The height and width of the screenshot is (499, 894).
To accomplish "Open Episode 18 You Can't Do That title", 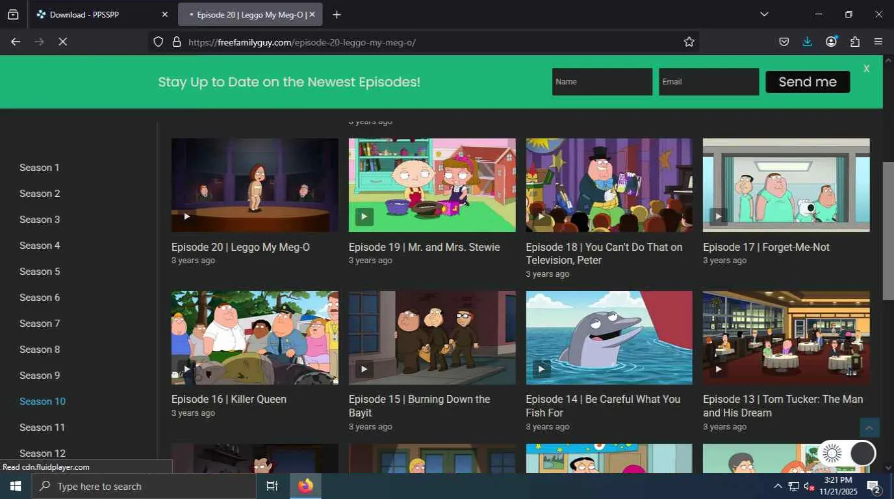I will pos(604,253).
